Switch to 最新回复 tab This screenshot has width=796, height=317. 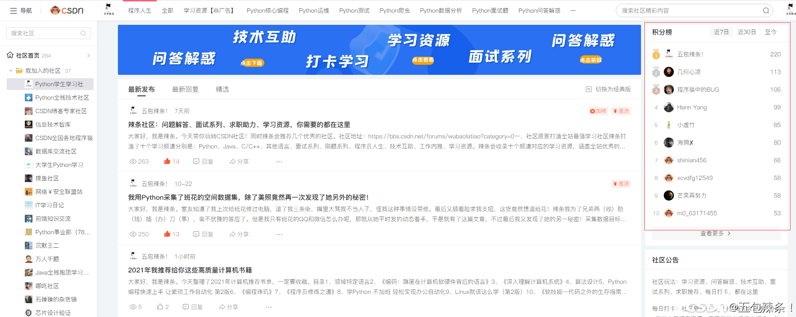pyautogui.click(x=185, y=89)
